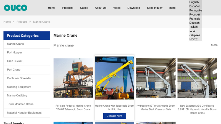Switch language to Deutsch
The width and height of the screenshot is (221, 124).
click(194, 23)
